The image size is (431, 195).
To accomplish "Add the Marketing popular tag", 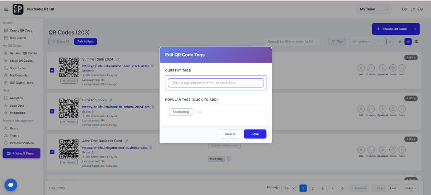I will coord(181,112).
